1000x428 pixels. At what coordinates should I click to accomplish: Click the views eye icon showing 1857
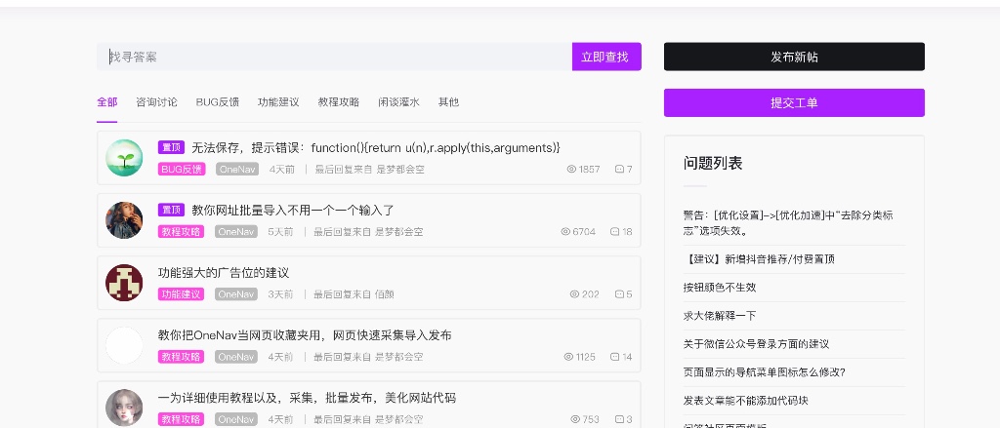tap(571, 169)
